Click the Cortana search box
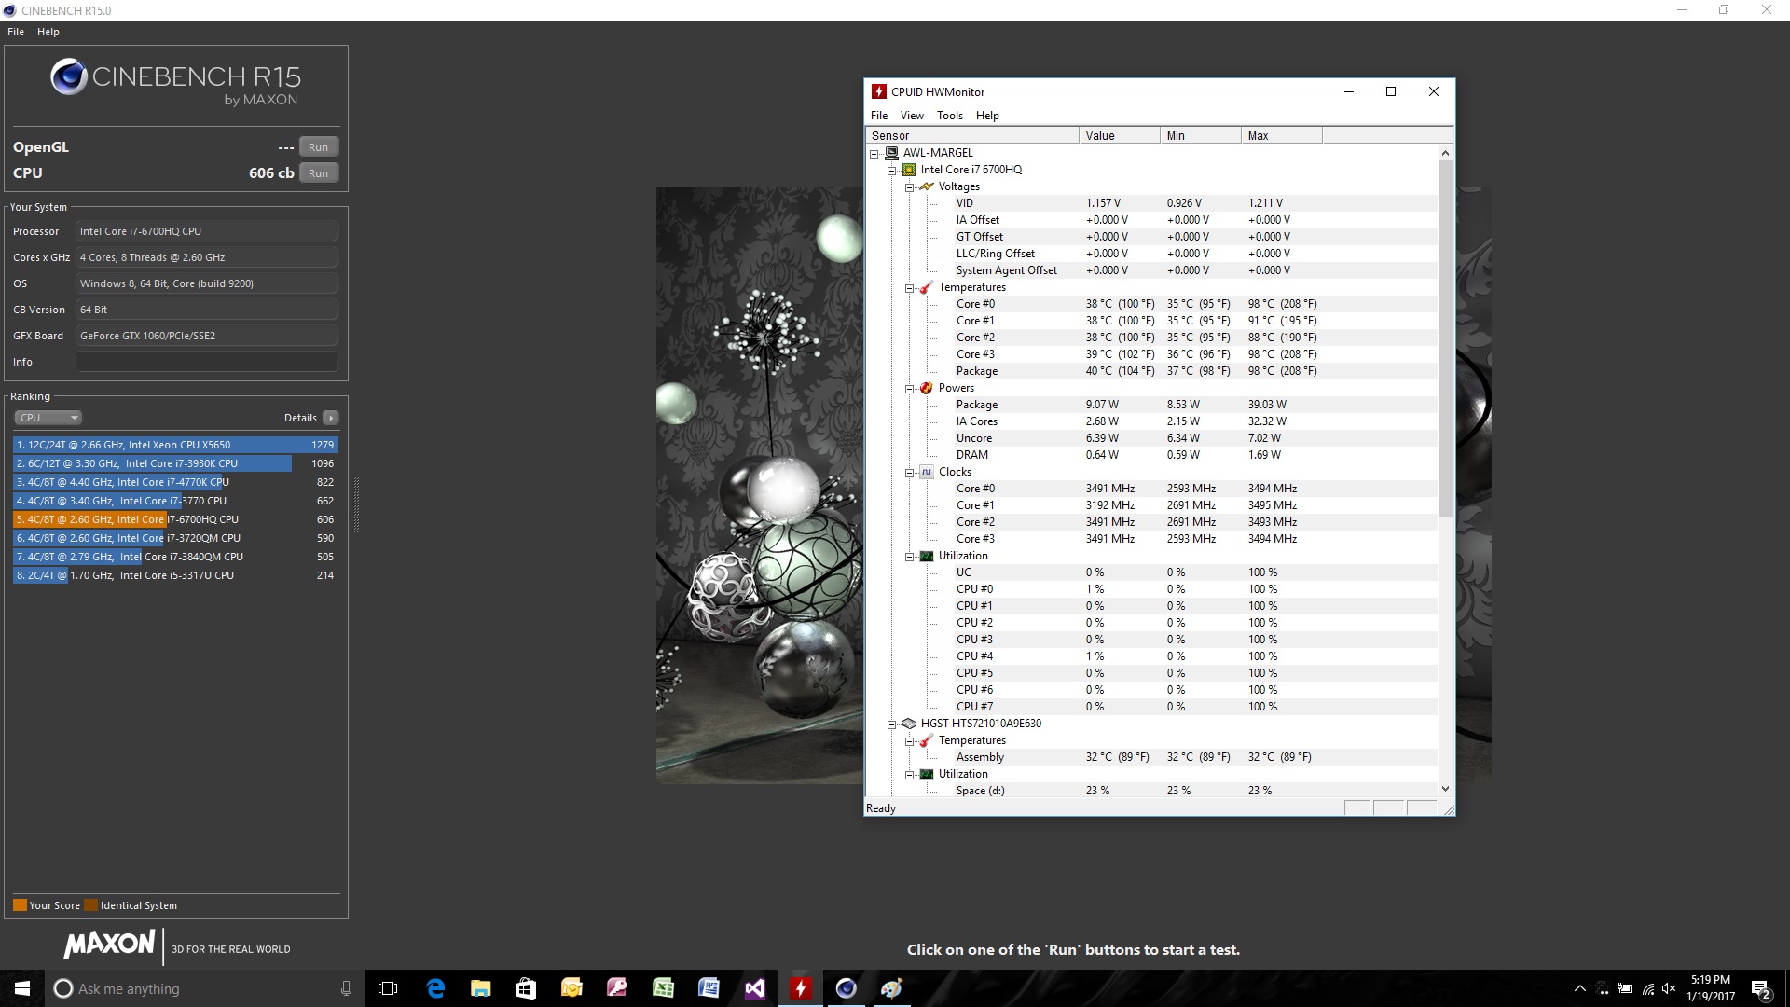 pos(205,988)
